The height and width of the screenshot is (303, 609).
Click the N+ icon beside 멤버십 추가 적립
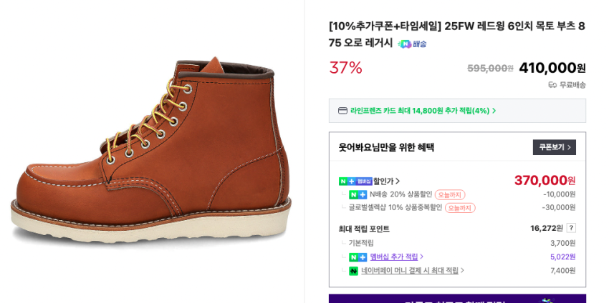pos(358,257)
